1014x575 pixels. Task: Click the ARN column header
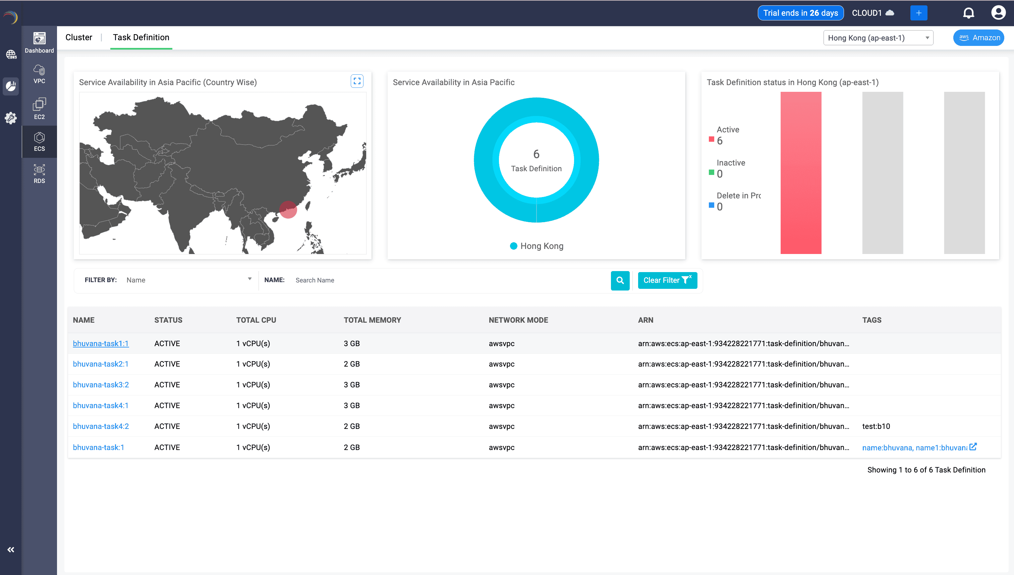coord(645,320)
